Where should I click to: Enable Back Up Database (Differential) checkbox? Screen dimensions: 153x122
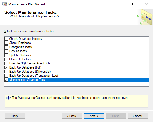point(6,72)
